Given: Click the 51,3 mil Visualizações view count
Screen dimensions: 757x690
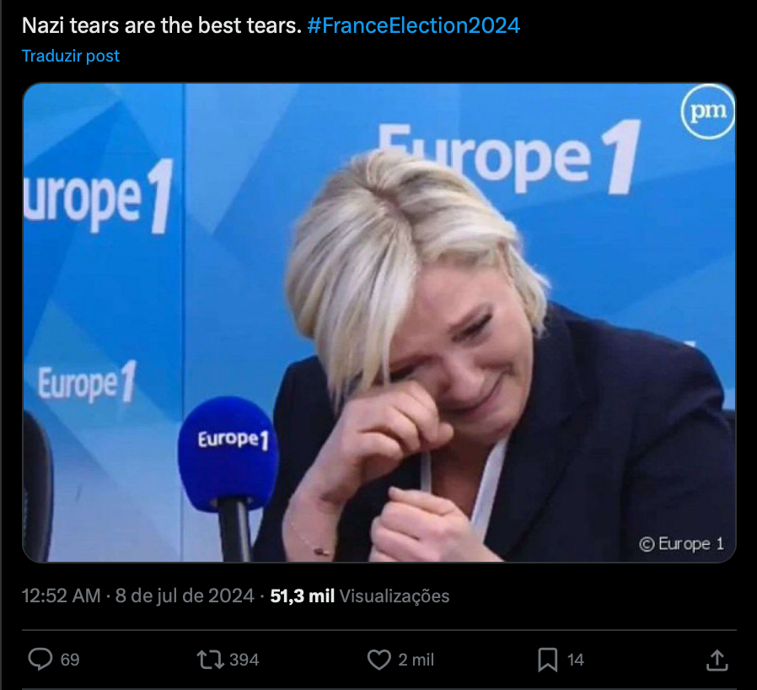Looking at the screenshot, I should (360, 596).
